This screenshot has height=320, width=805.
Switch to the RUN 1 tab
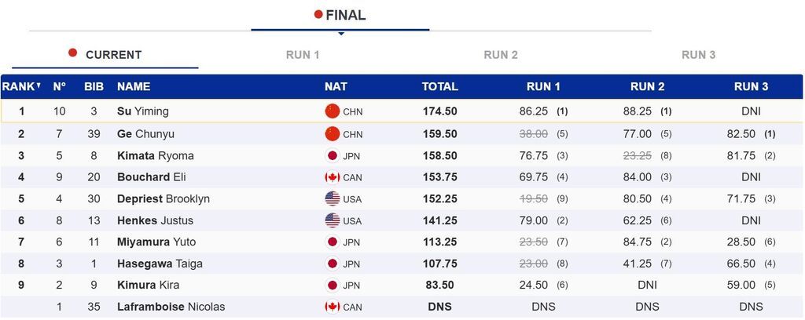coord(303,55)
